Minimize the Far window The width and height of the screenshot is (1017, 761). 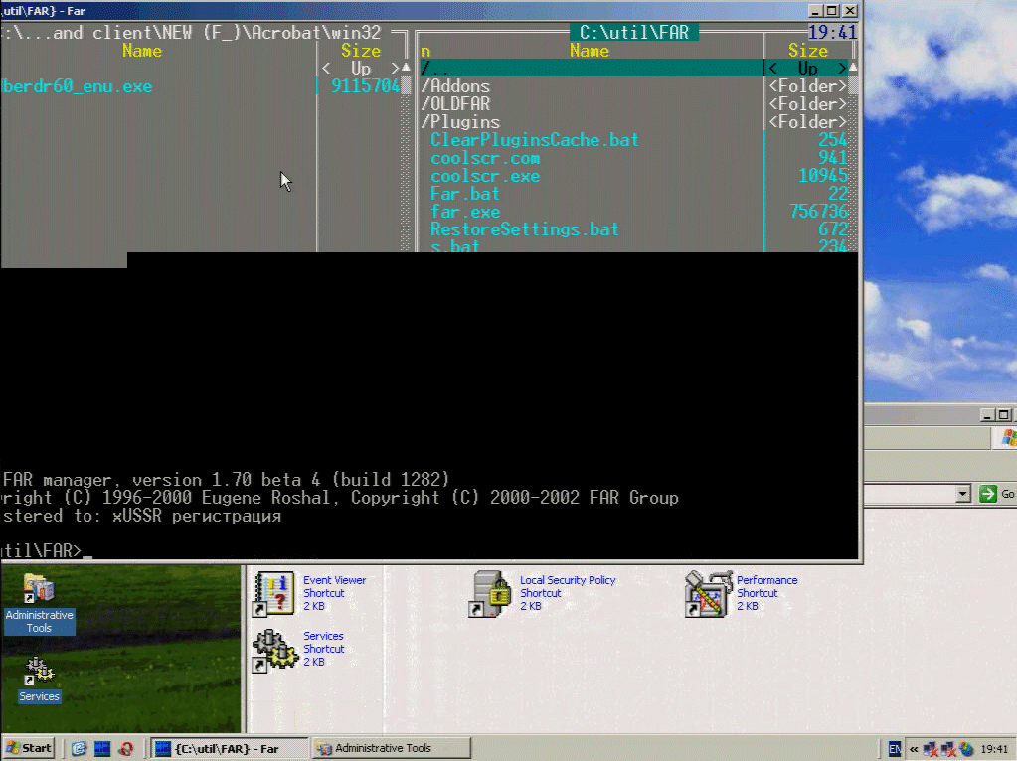816,10
